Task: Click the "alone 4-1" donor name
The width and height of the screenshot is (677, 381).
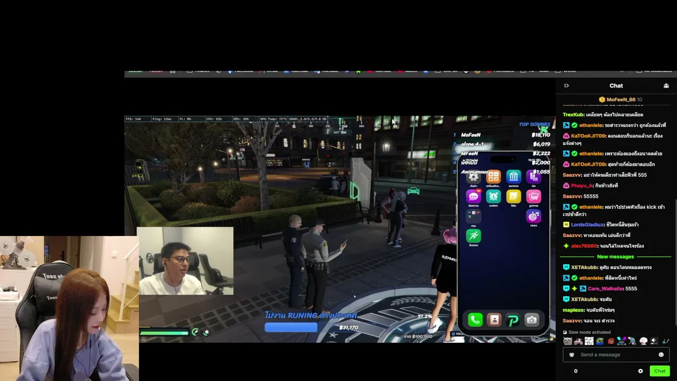Action: coord(472,144)
